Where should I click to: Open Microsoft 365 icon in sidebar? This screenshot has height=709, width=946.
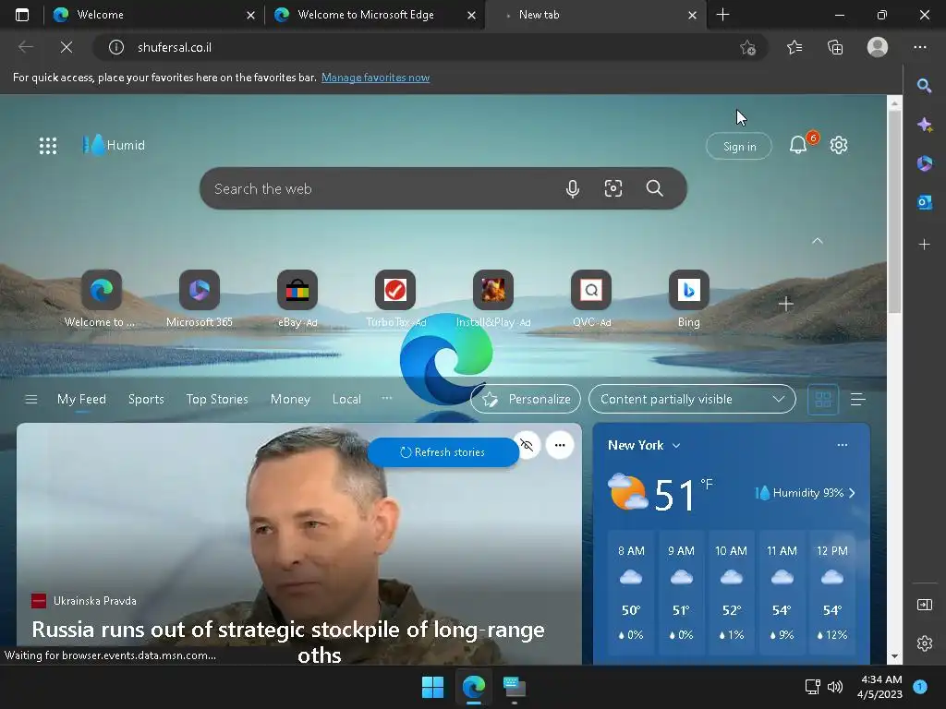tap(924, 163)
